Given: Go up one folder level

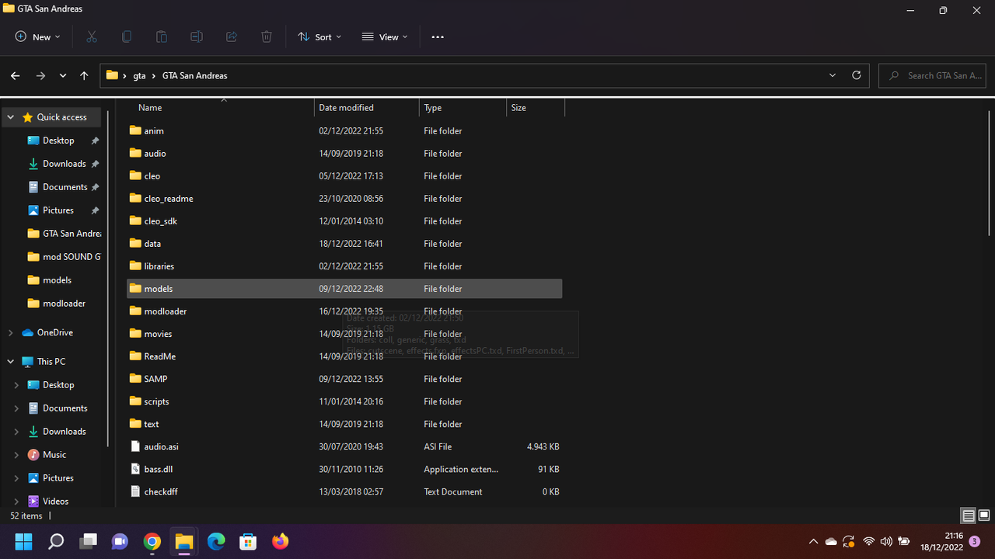Looking at the screenshot, I should click(x=84, y=75).
